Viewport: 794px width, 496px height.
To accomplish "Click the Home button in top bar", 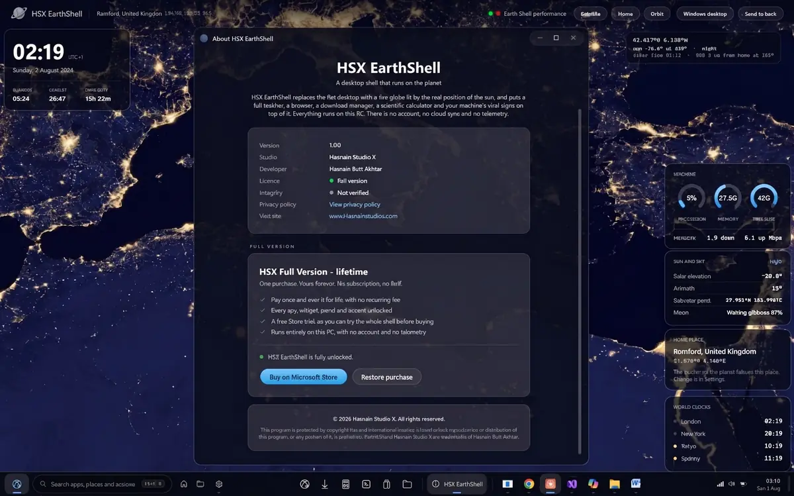I will click(x=625, y=14).
